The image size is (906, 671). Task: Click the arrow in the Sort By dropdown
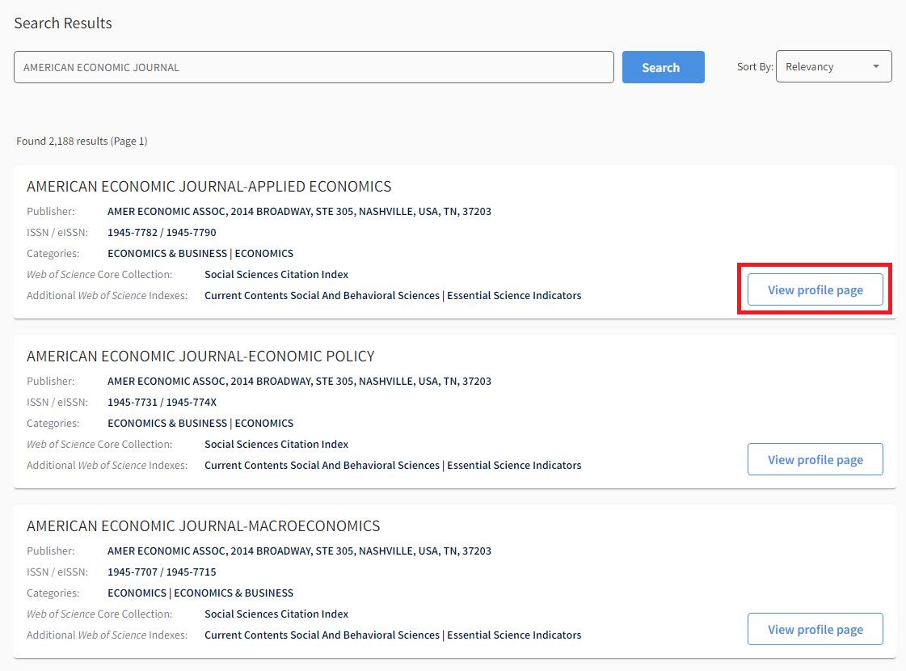[x=875, y=67]
